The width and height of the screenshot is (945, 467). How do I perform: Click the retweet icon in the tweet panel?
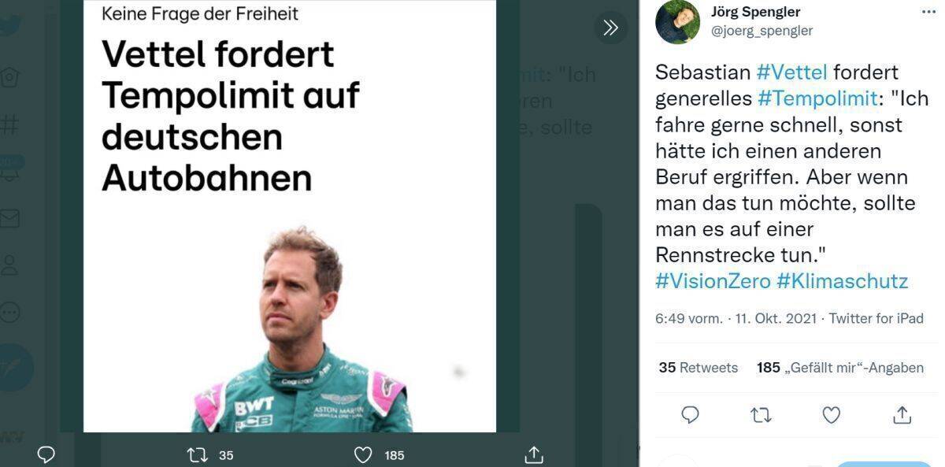pyautogui.click(x=761, y=415)
